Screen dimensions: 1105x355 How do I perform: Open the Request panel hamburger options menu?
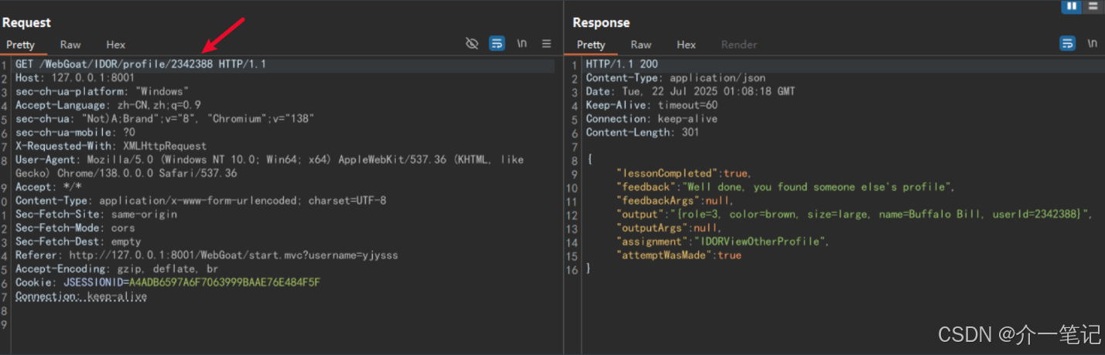(x=547, y=44)
